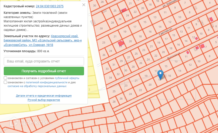Image resolution: width=218 pixels, height=133 pixels.
Task: Select parcel 34 on the map
Action: [x=110, y=78]
